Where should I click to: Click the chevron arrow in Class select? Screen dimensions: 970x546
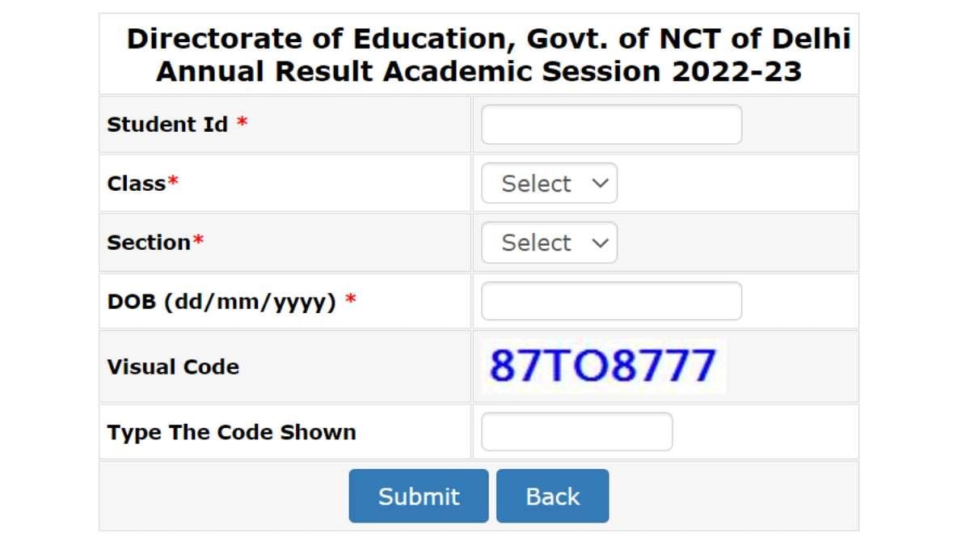(x=599, y=184)
